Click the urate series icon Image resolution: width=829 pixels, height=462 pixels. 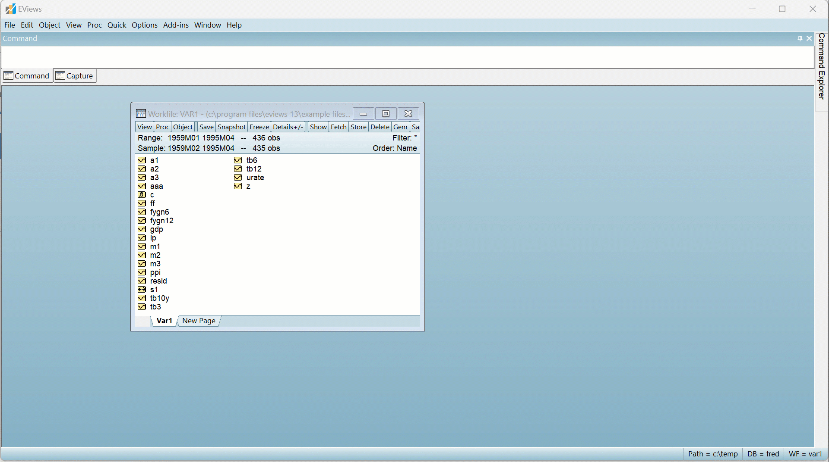pos(238,178)
